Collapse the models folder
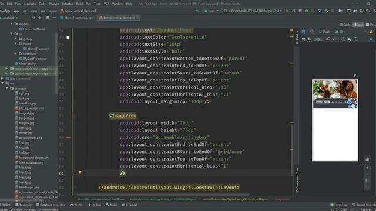 pos(11,24)
